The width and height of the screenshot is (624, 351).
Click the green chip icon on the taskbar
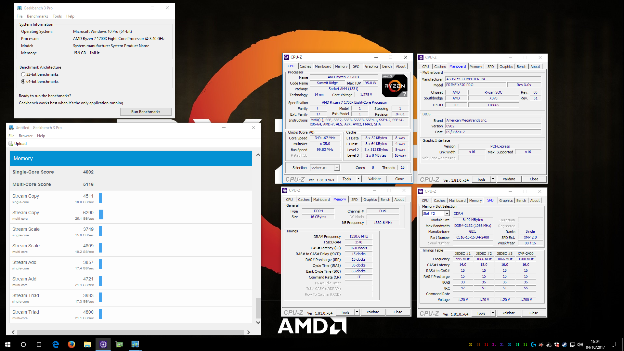pyautogui.click(x=119, y=344)
